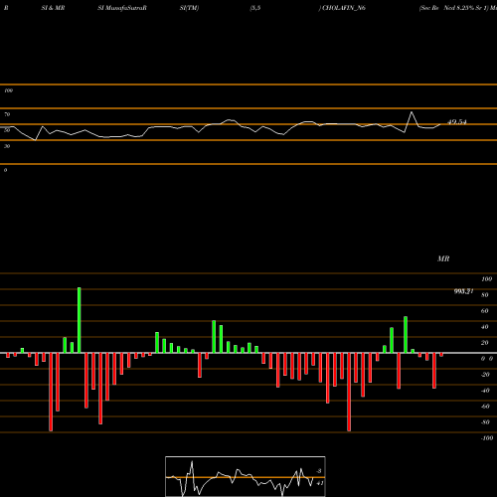Screen dimensions: 497x497
Task: Click the 70 level label on RSI axis
Action: click(x=7, y=114)
